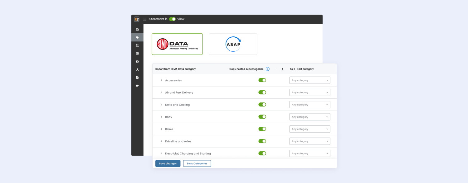468x183 pixels.
Task: Turn off nested subcategories for Brake
Action: [262, 129]
